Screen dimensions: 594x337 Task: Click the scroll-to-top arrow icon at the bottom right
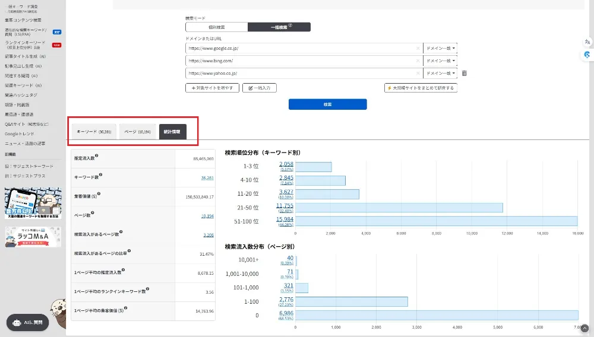pyautogui.click(x=585, y=328)
